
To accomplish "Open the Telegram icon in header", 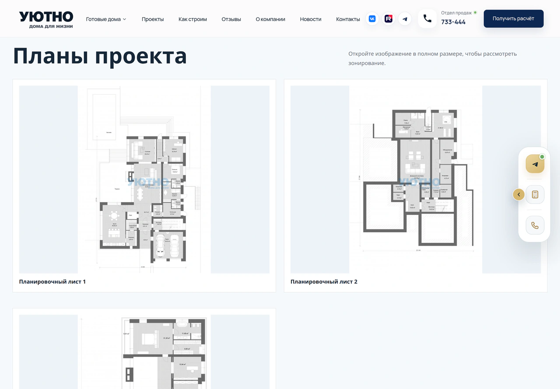I will (x=405, y=19).
